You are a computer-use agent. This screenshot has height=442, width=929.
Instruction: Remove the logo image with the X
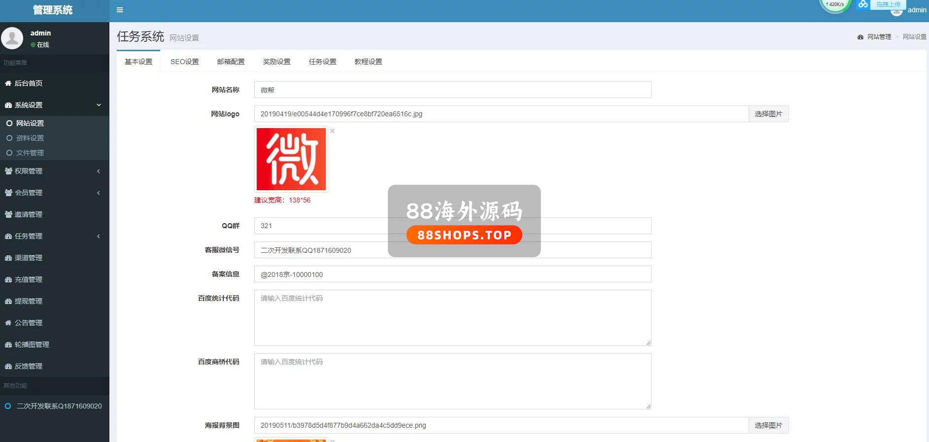[x=333, y=131]
